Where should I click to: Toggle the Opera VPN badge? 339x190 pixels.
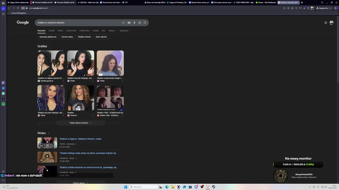click(23, 8)
